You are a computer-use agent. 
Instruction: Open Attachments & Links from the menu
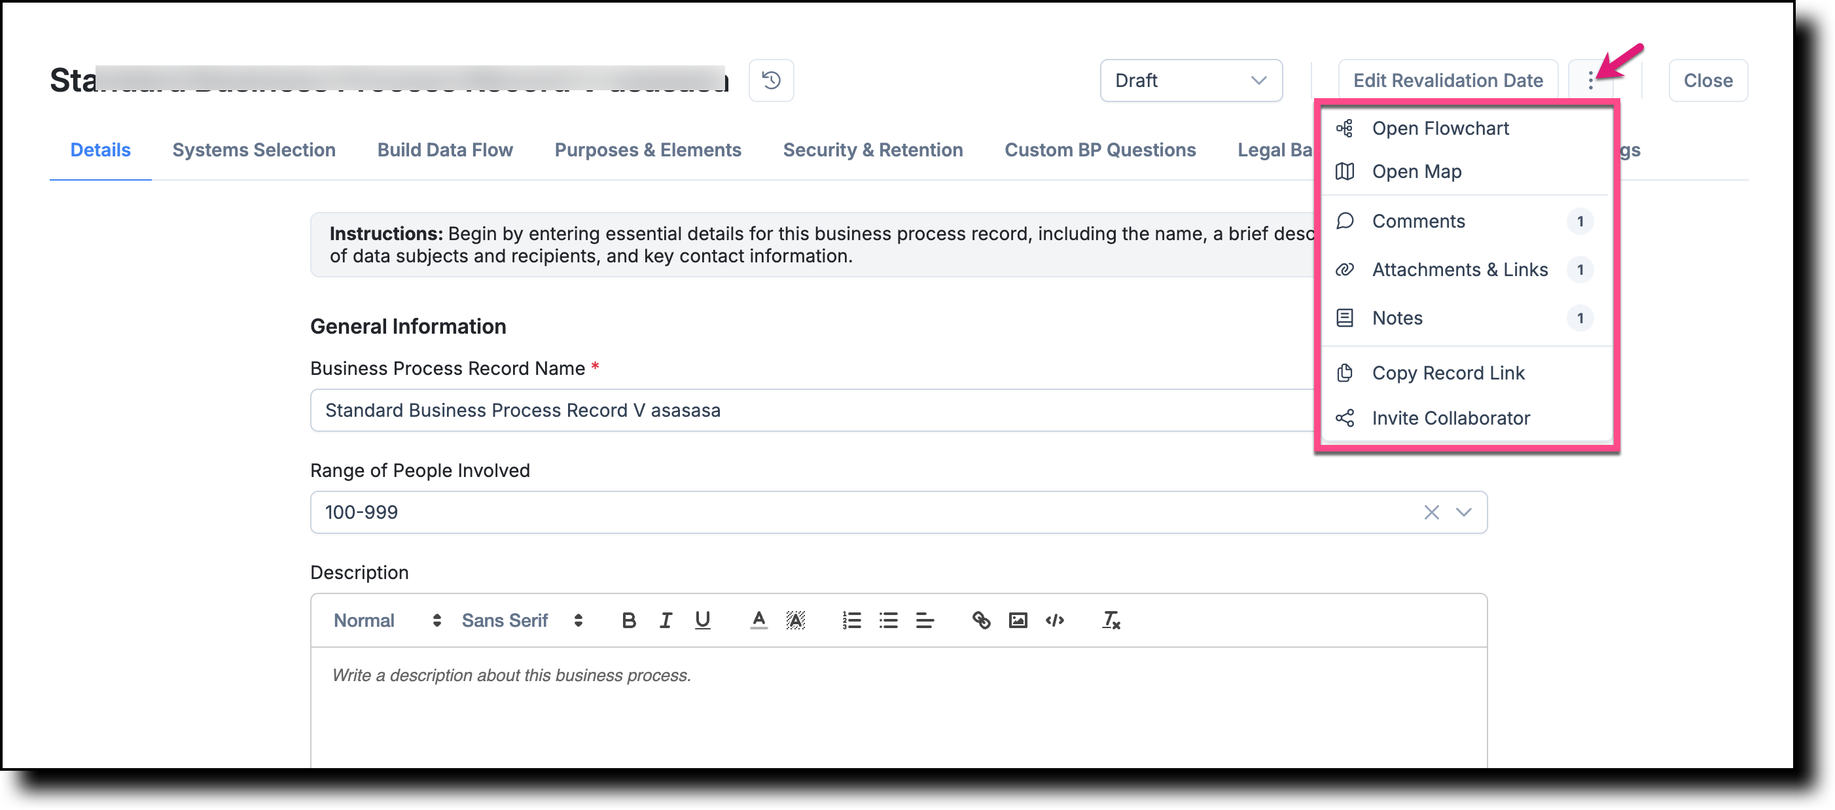click(x=1465, y=270)
